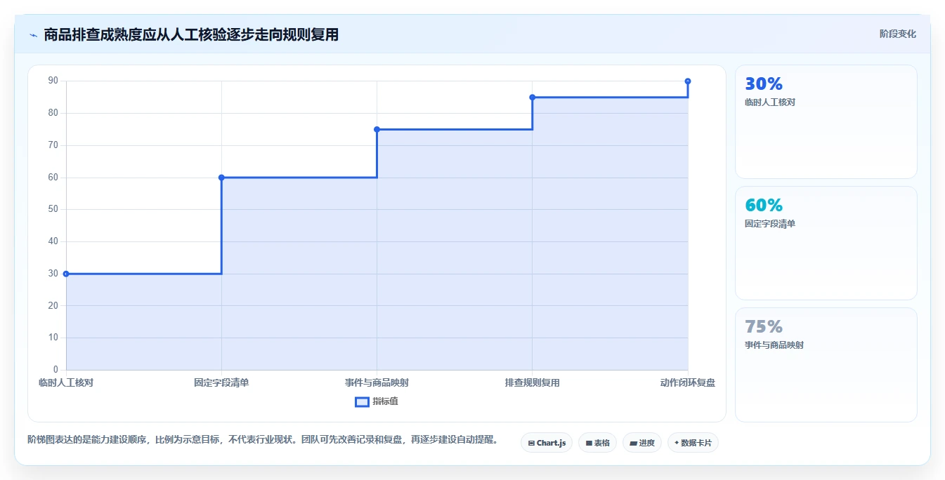945x480 pixels.
Task: Click the lightning icon beside the chart title
Action: click(x=33, y=35)
